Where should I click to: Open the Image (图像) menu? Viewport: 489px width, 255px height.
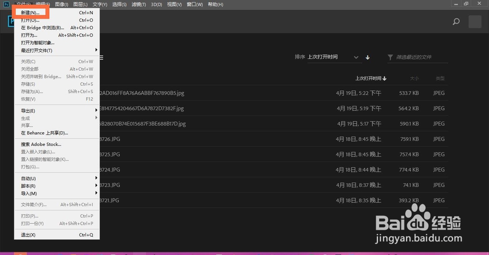click(62, 4)
